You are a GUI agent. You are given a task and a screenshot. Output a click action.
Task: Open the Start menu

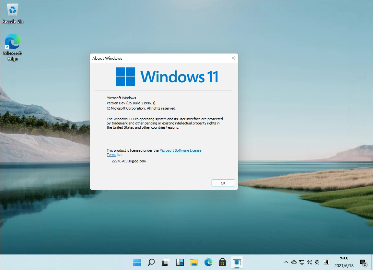pos(137,262)
